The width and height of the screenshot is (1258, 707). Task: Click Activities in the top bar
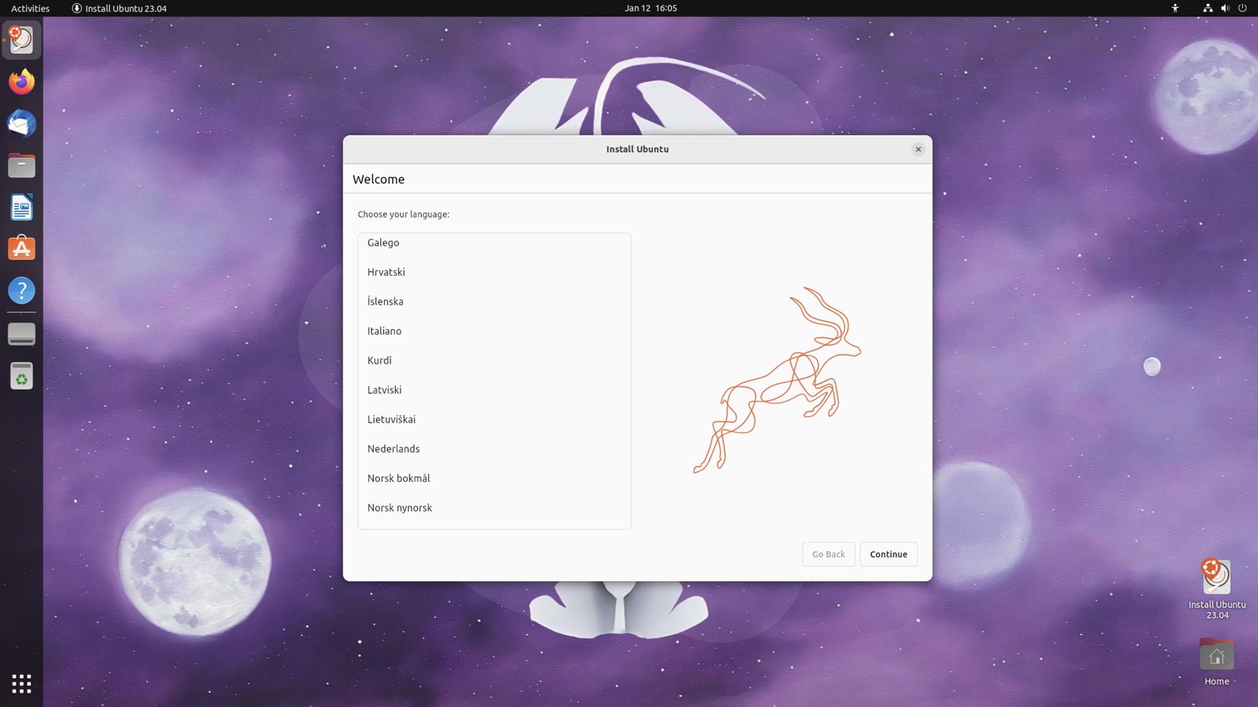click(30, 9)
